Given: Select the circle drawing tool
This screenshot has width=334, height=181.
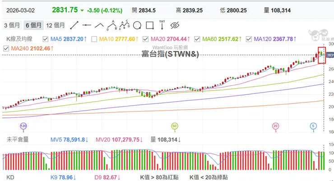Looking at the screenshot, I should point(137,25).
